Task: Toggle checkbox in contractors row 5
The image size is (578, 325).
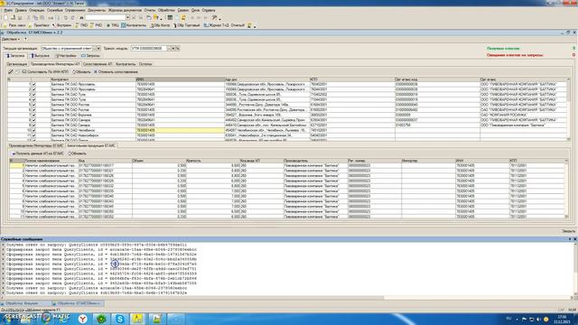Action: coord(33,105)
